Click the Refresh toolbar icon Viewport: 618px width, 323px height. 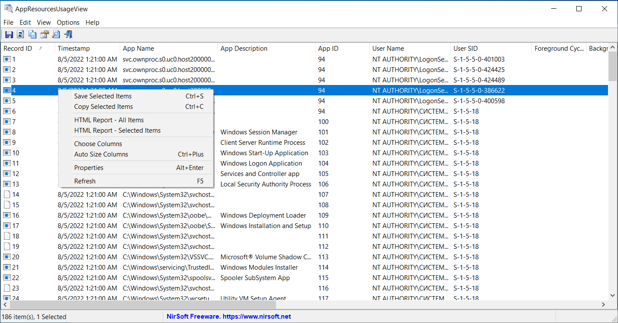pos(20,35)
